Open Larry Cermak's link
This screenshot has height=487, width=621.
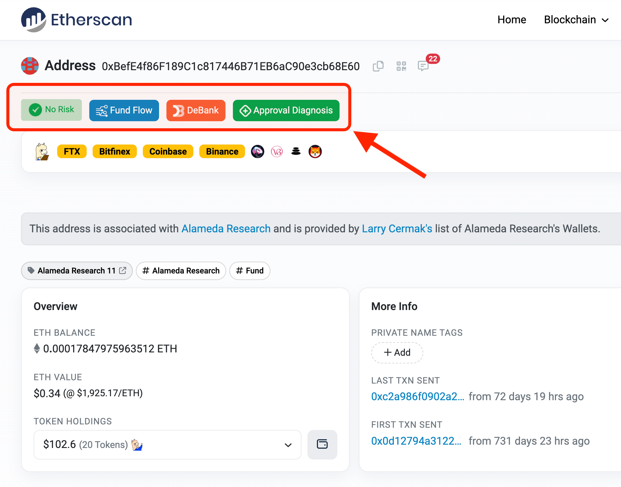tap(397, 229)
